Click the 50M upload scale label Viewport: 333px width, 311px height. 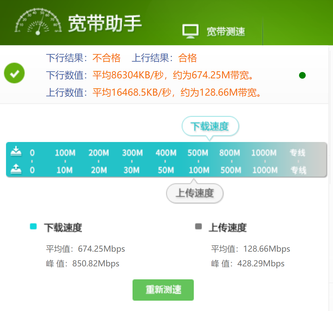click(166, 170)
